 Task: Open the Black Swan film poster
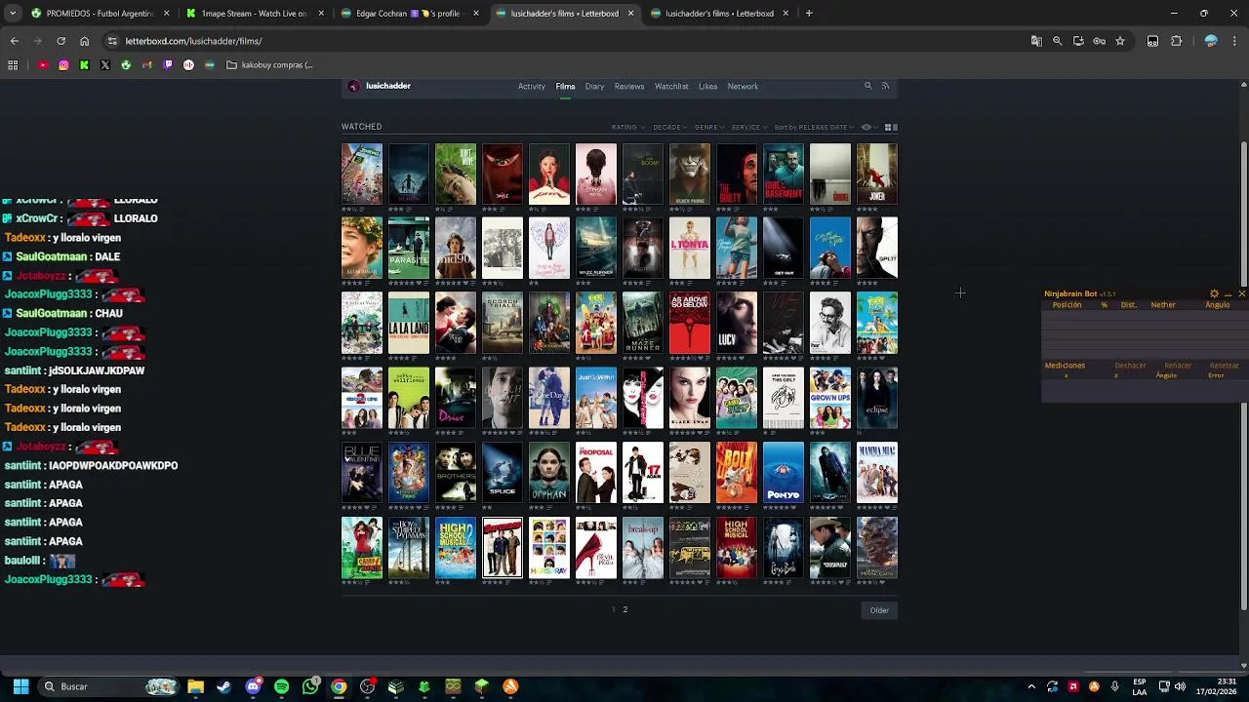click(689, 398)
